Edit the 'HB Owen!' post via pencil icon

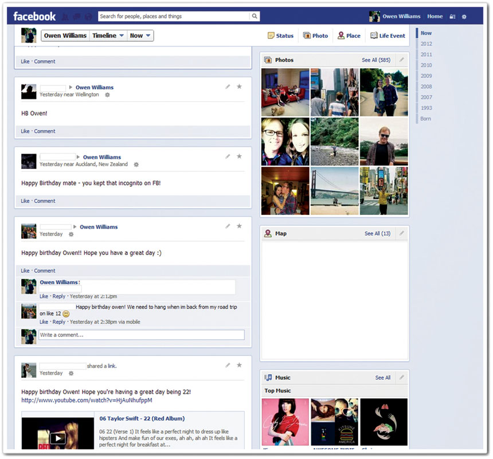[228, 87]
